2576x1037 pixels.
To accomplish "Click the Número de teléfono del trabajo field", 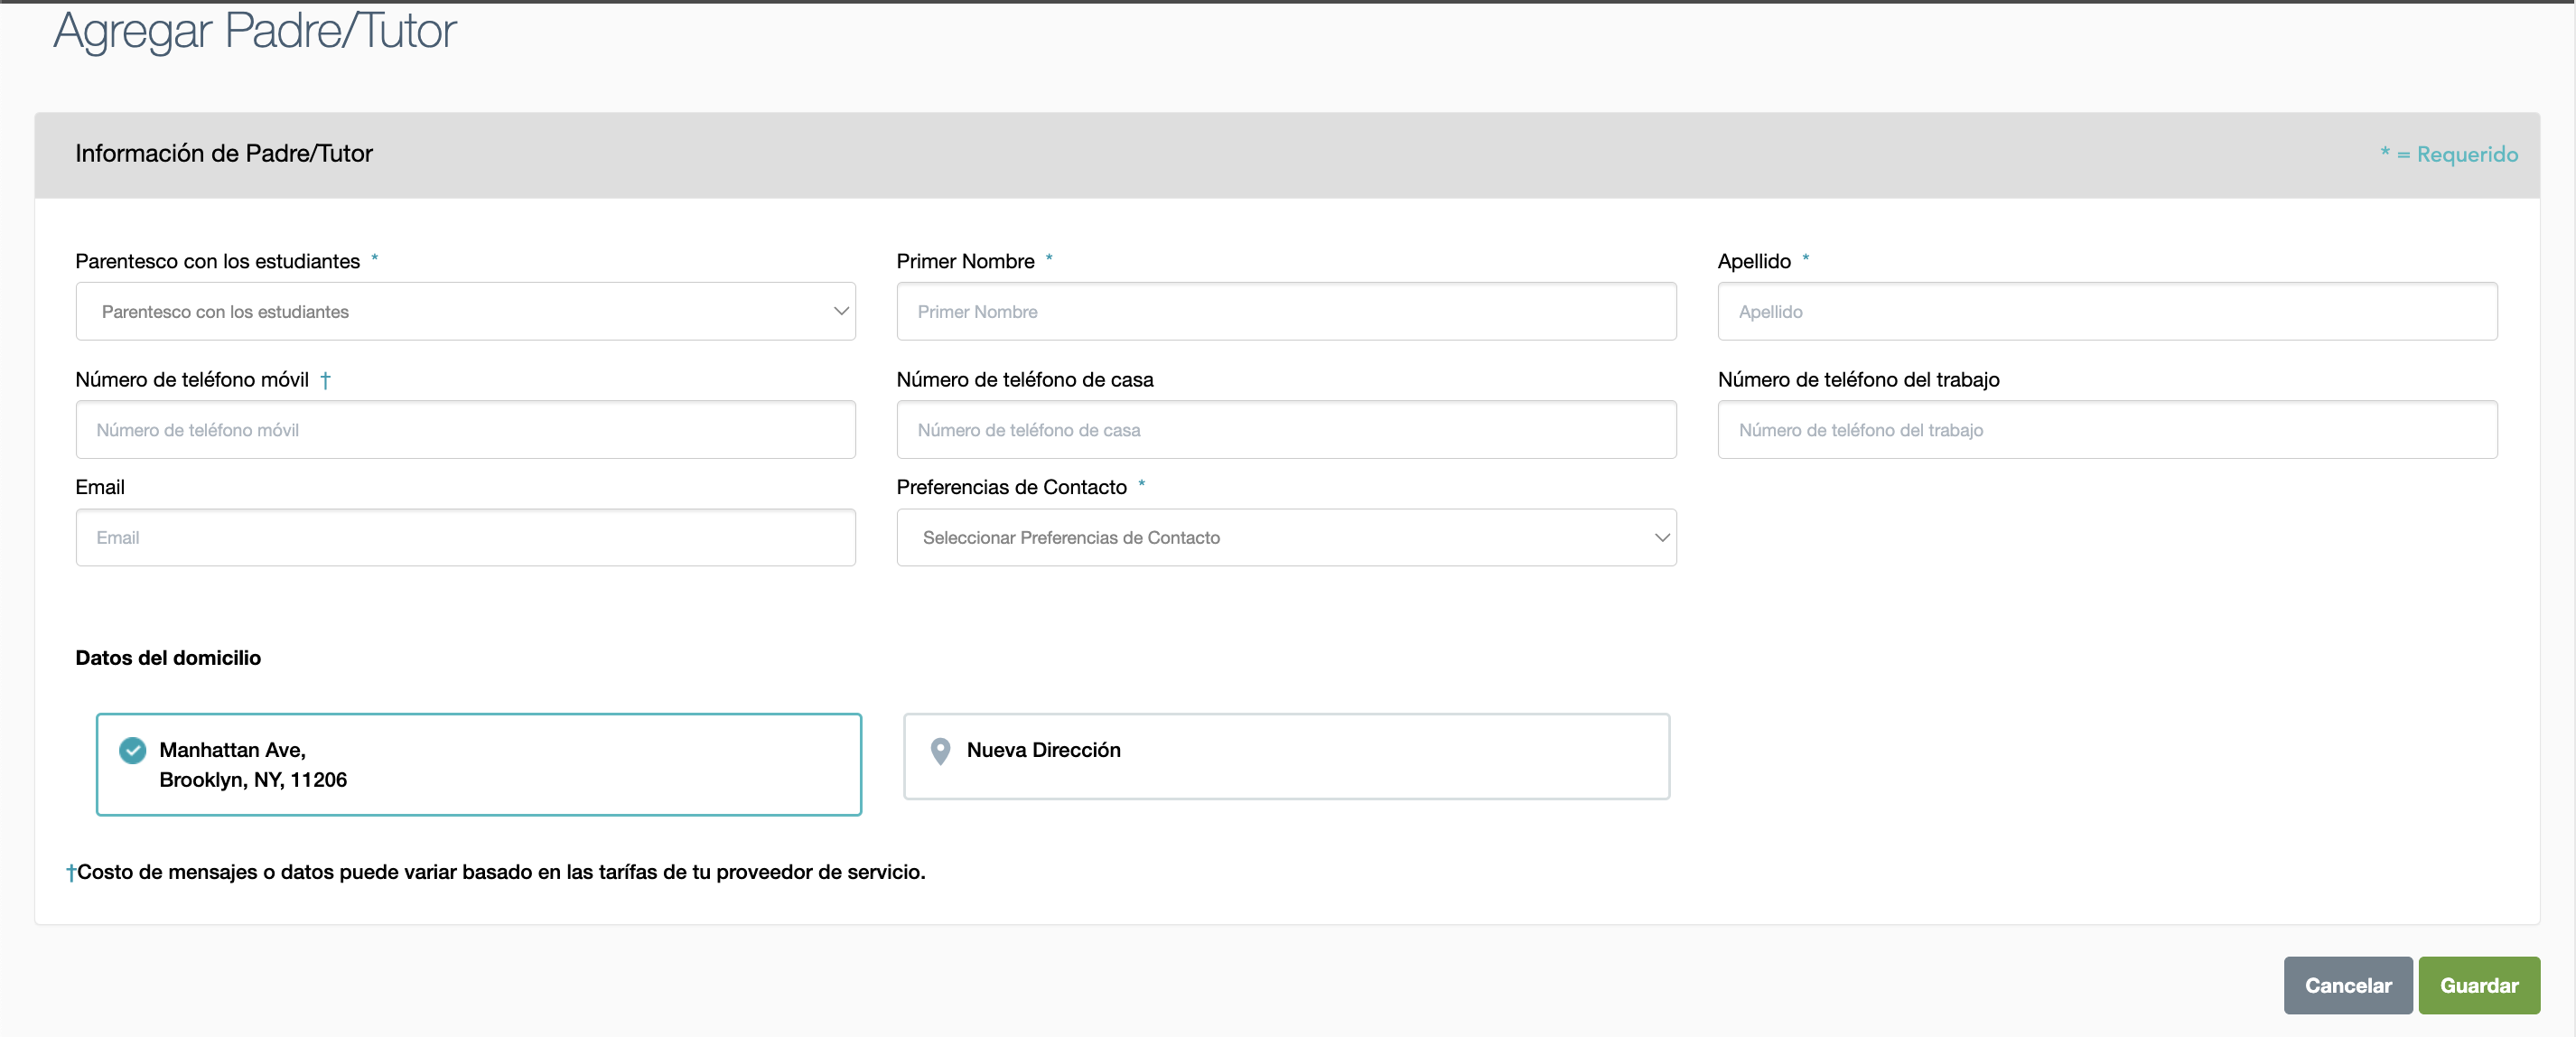I will 2107,430.
